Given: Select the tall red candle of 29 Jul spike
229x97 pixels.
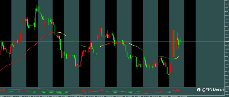Looking at the screenshot, I should pos(173,43).
